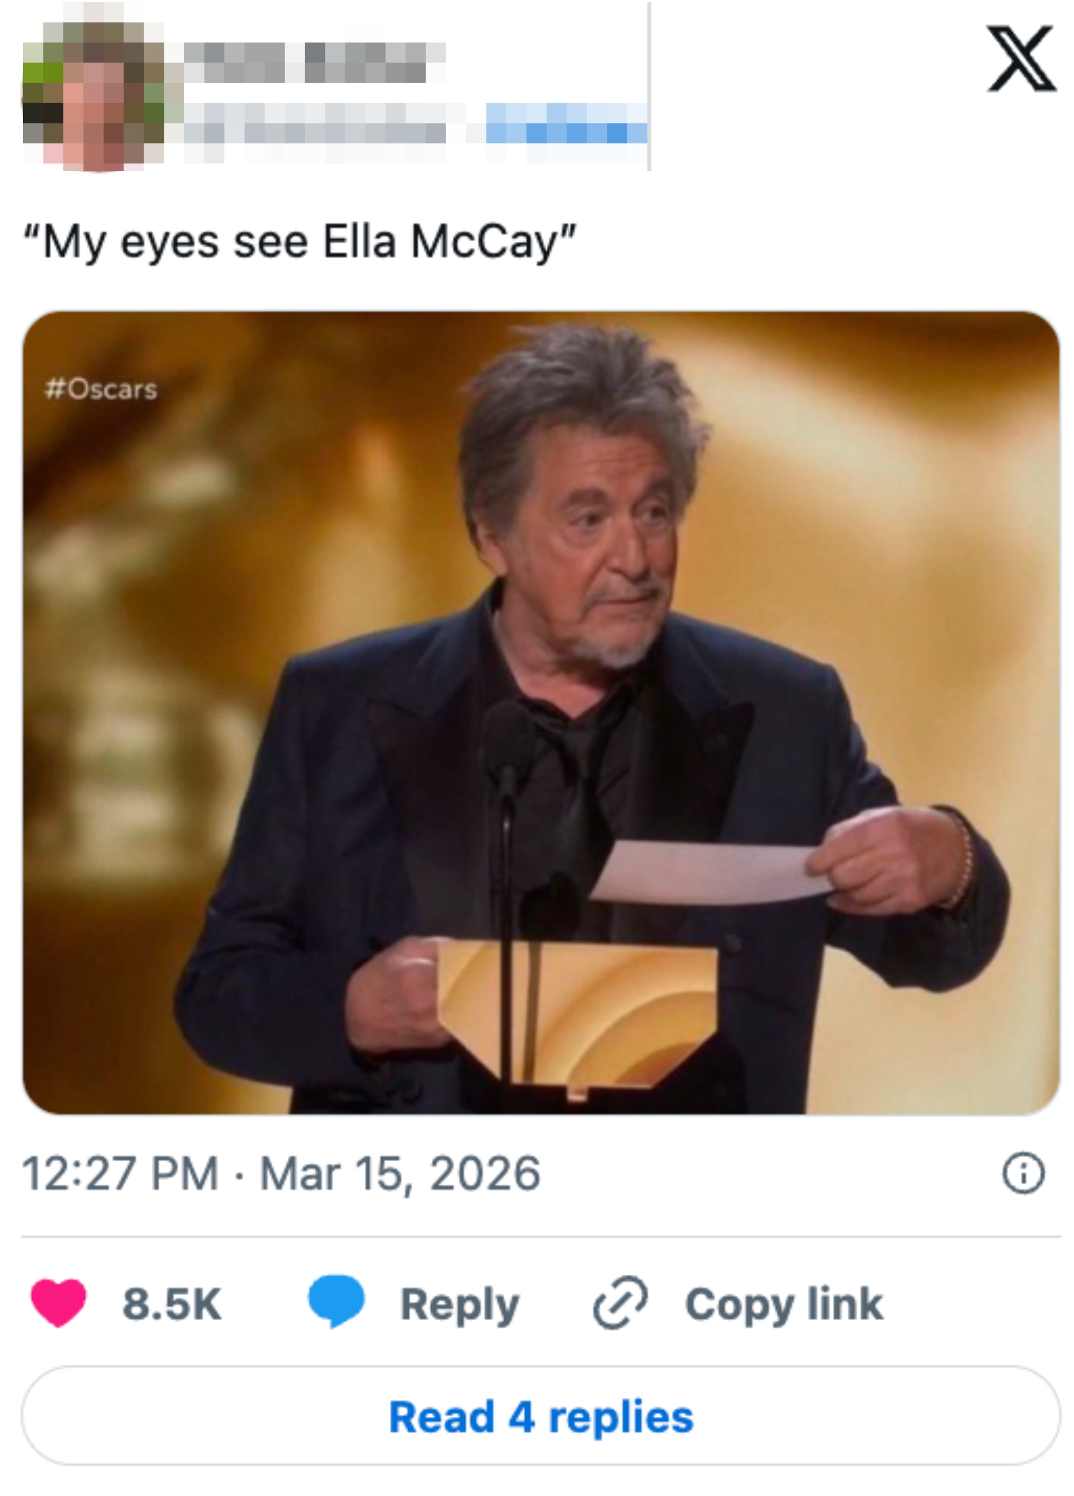Click the Reply label
This screenshot has height=1496, width=1074.
(x=460, y=1304)
